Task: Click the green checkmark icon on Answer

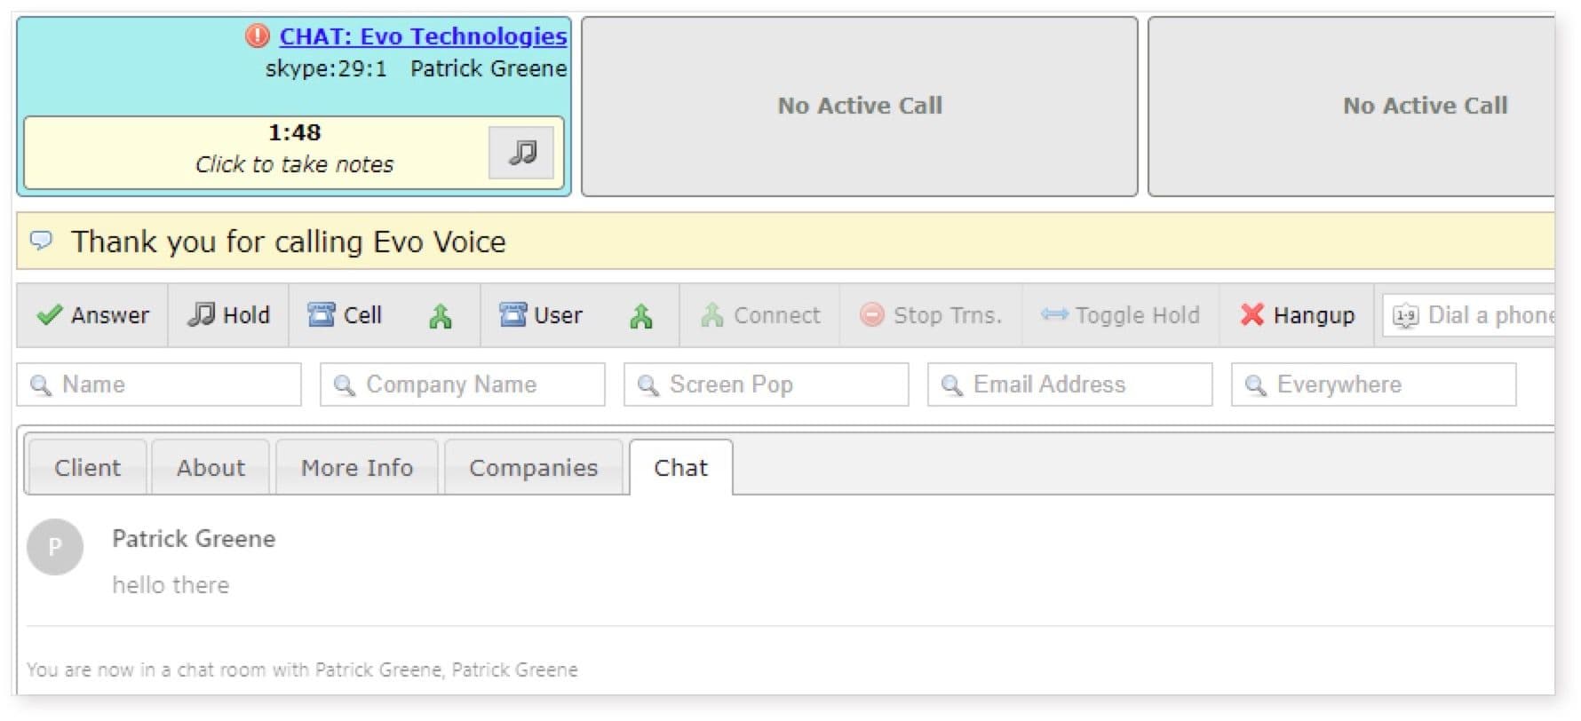Action: coord(50,315)
